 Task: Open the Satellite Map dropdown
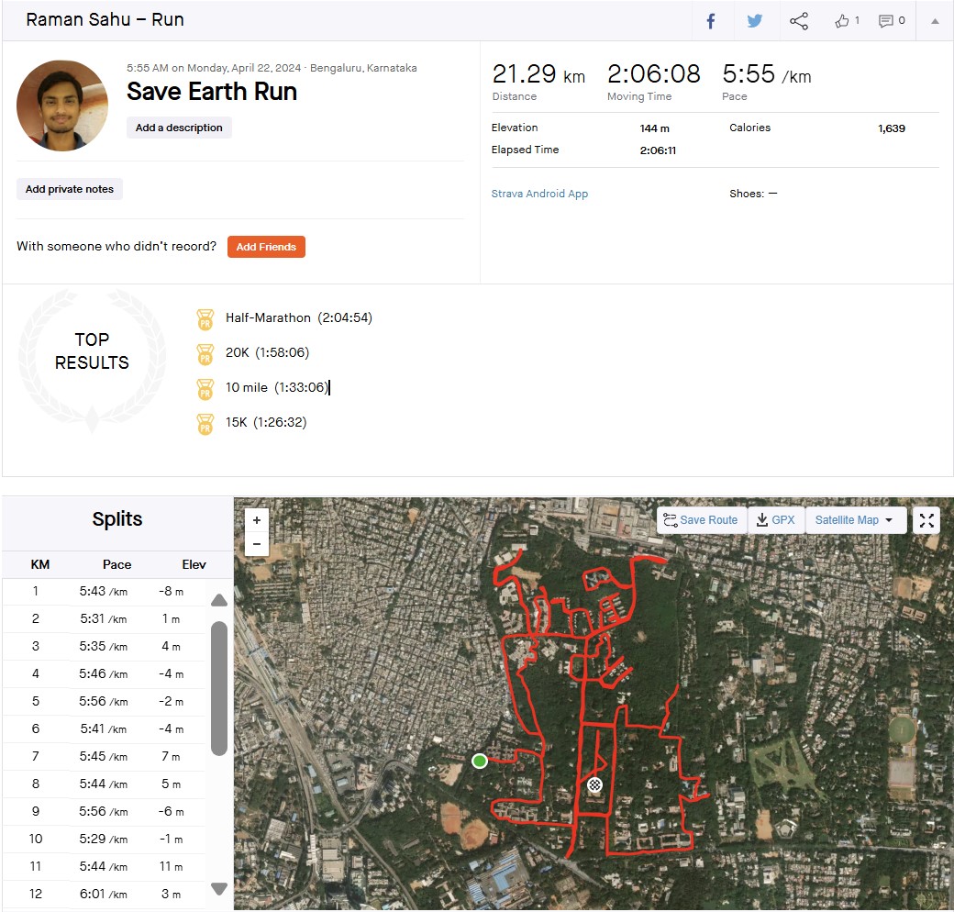pyautogui.click(x=854, y=520)
